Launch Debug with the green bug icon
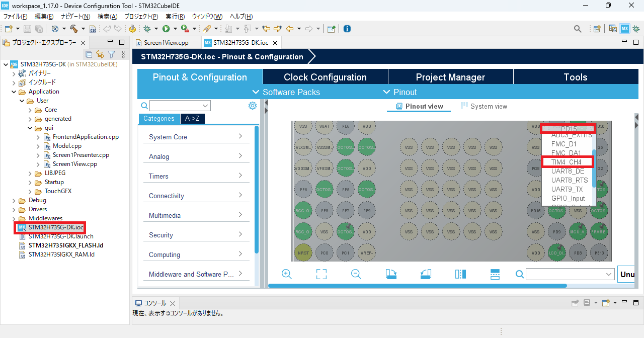The width and height of the screenshot is (644, 338). (x=147, y=29)
